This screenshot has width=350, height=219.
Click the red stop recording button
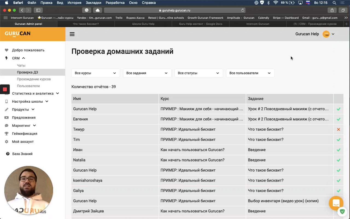[x=5, y=89]
